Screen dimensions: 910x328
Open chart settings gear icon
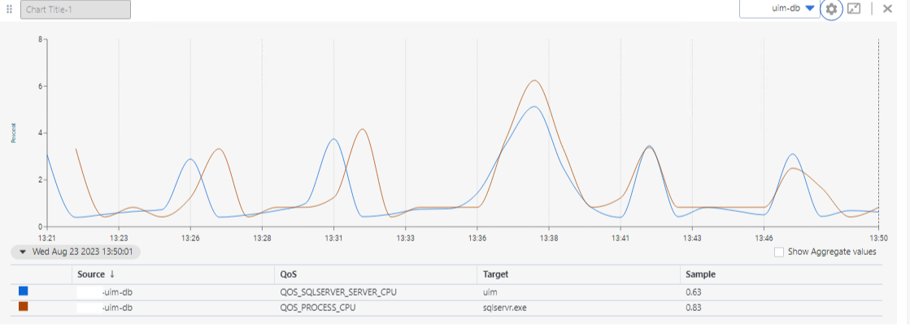(x=831, y=9)
